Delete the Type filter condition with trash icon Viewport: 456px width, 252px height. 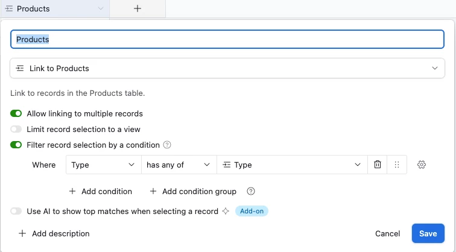coord(377,165)
